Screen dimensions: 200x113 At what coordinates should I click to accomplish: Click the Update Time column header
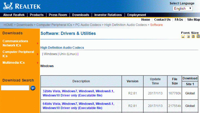point(155,81)
